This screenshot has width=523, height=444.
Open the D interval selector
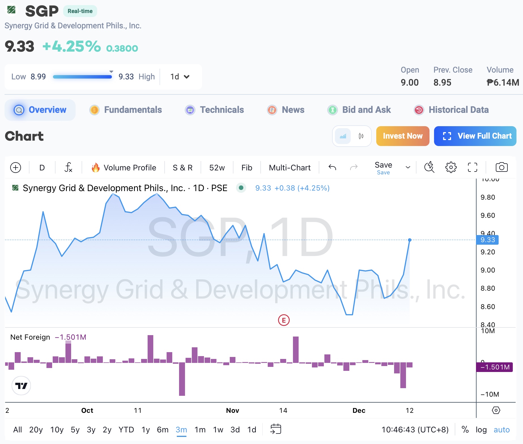[42, 167]
